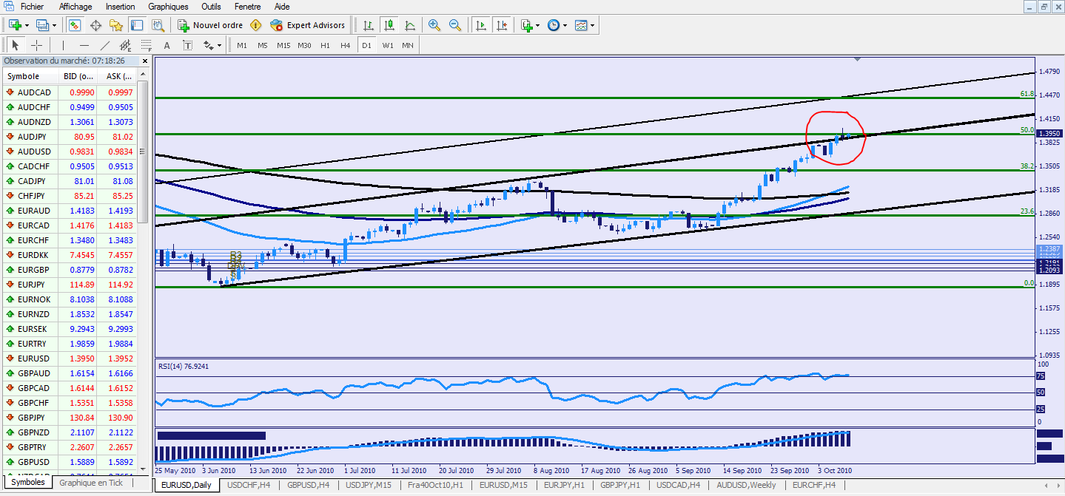
Task: Switch to the USDCHF,H4 chart tab
Action: point(249,485)
